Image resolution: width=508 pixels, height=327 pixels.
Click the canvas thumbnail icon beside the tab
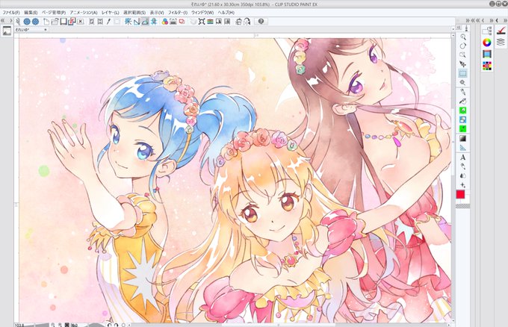(x=7, y=31)
